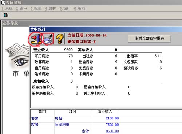Click the main toolbar exit icon
Viewport: 182px width, 134px height.
6,15
